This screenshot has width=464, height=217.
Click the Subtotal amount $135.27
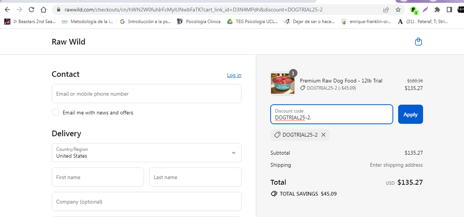point(414,153)
